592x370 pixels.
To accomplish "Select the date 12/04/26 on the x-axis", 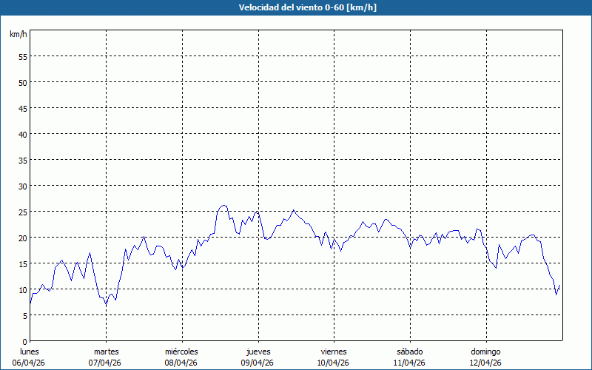I will [x=485, y=363].
